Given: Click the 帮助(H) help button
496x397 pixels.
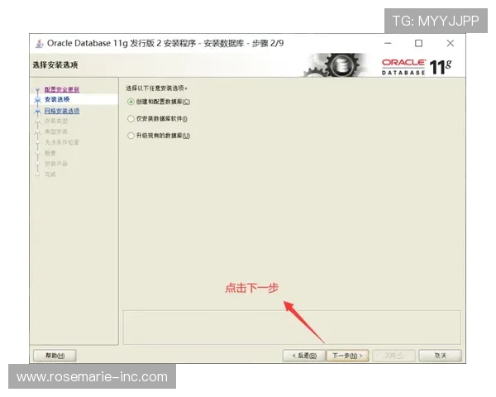Looking at the screenshot, I should 55,356.
